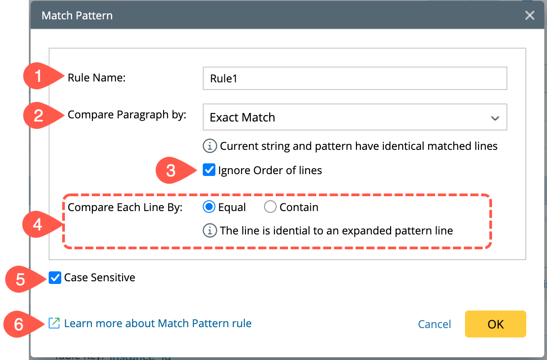Select the Equal radio button
The image size is (547, 360).
pyautogui.click(x=208, y=207)
